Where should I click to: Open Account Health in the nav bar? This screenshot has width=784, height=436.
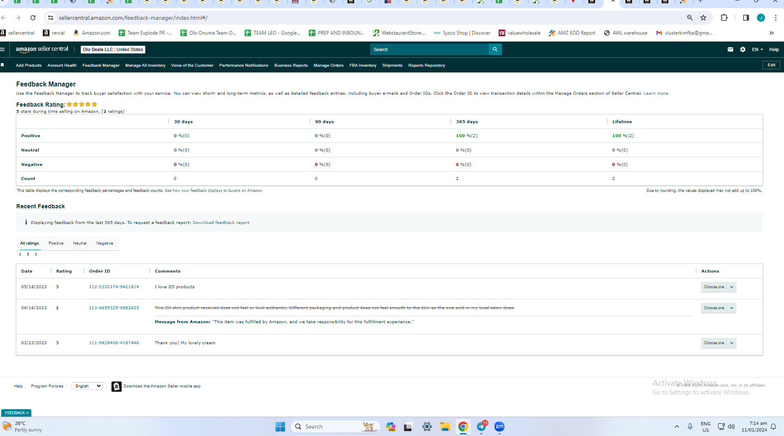[62, 65]
